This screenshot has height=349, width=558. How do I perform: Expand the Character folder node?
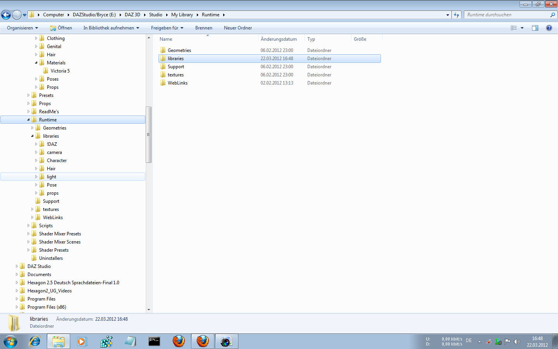36,161
